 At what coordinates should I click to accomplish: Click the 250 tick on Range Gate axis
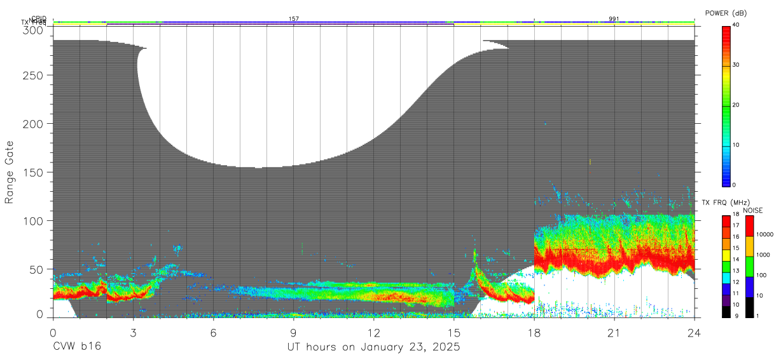pyautogui.click(x=34, y=75)
